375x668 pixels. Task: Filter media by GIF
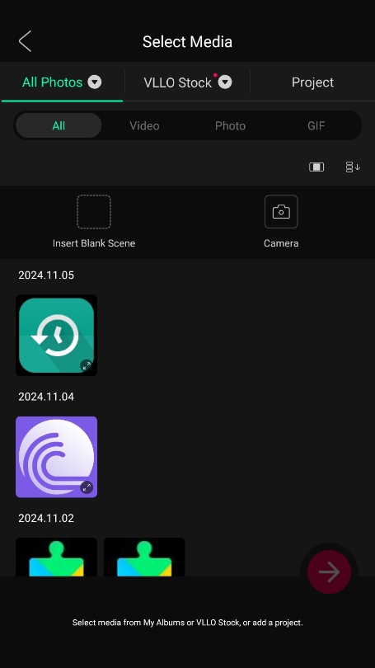pos(316,125)
